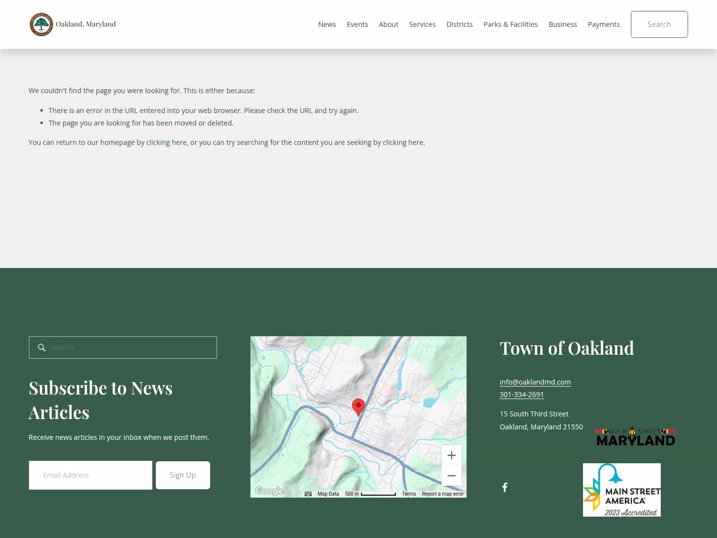
Task: Click the keyboard shortcuts icon on the map
Action: 308,494
